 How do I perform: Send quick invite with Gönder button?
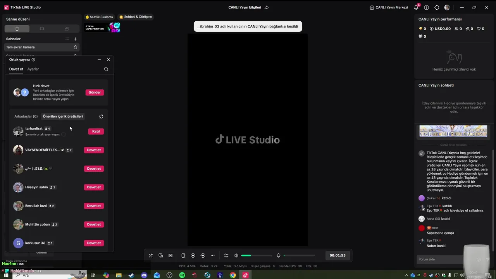coord(95,92)
